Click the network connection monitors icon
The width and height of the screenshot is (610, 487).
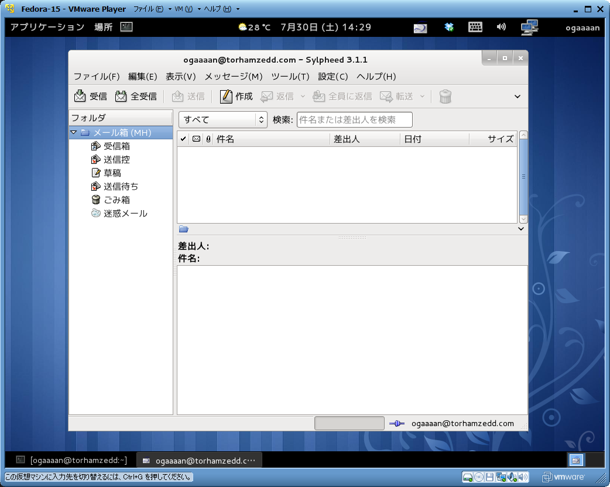pyautogui.click(x=529, y=28)
